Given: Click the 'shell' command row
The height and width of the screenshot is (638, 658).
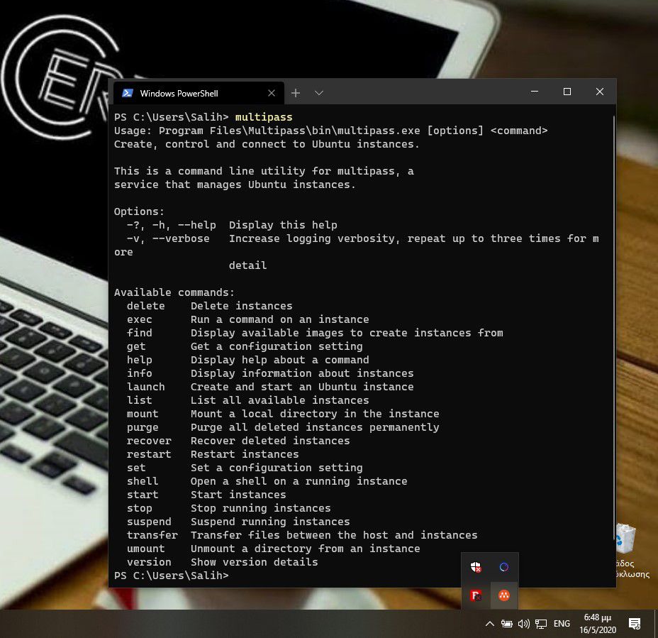Looking at the screenshot, I should tap(267, 481).
